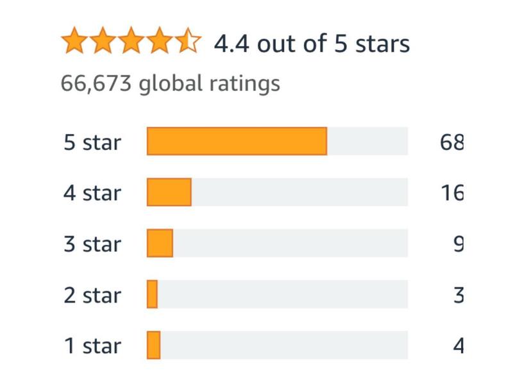Open the 1 star reviews link
513x375 pixels.
(x=92, y=346)
